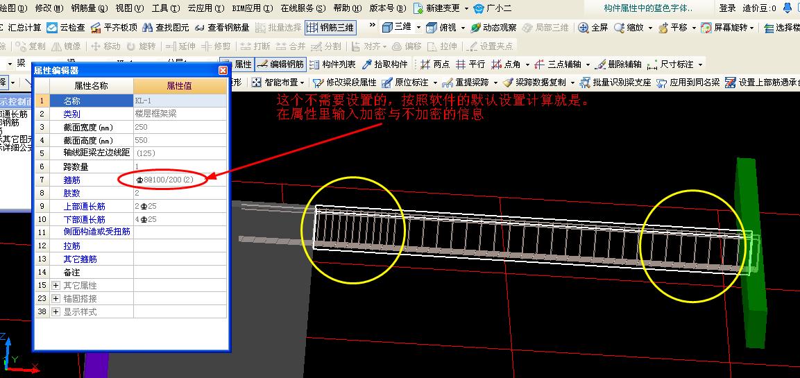Screen dimensions: 800x378
Task: Click 平齐板顶 tool
Action: pos(113,28)
